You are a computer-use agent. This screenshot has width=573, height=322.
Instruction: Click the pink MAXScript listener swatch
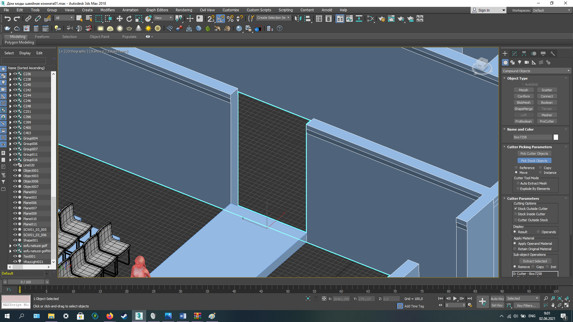click(16, 298)
